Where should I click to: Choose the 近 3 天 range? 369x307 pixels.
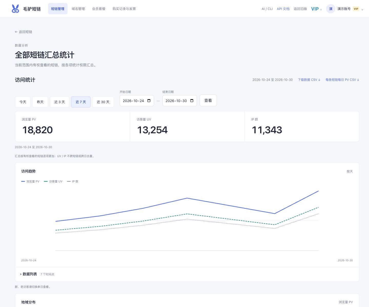pos(59,102)
